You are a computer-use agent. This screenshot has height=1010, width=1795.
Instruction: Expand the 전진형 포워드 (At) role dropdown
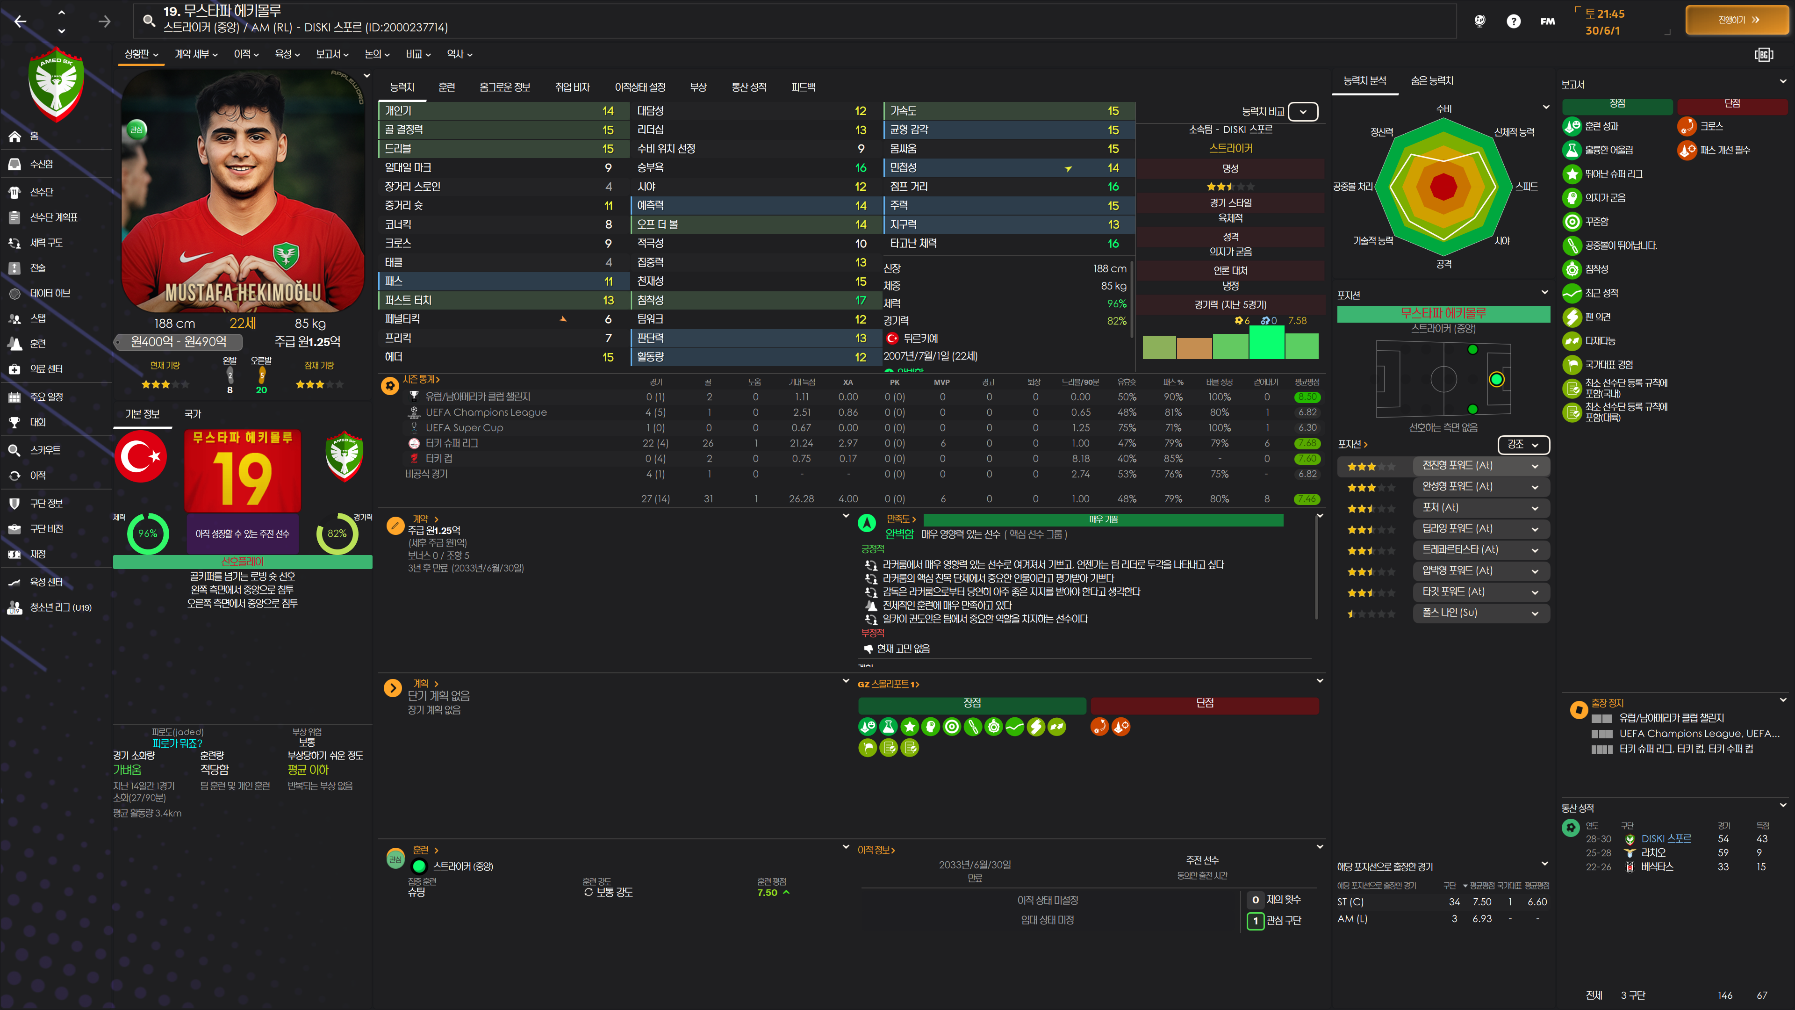pos(1534,466)
